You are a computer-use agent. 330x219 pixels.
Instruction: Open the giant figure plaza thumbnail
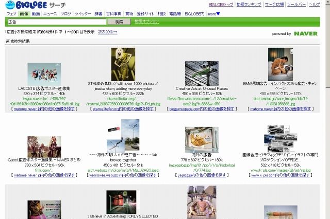[x=202, y=202]
